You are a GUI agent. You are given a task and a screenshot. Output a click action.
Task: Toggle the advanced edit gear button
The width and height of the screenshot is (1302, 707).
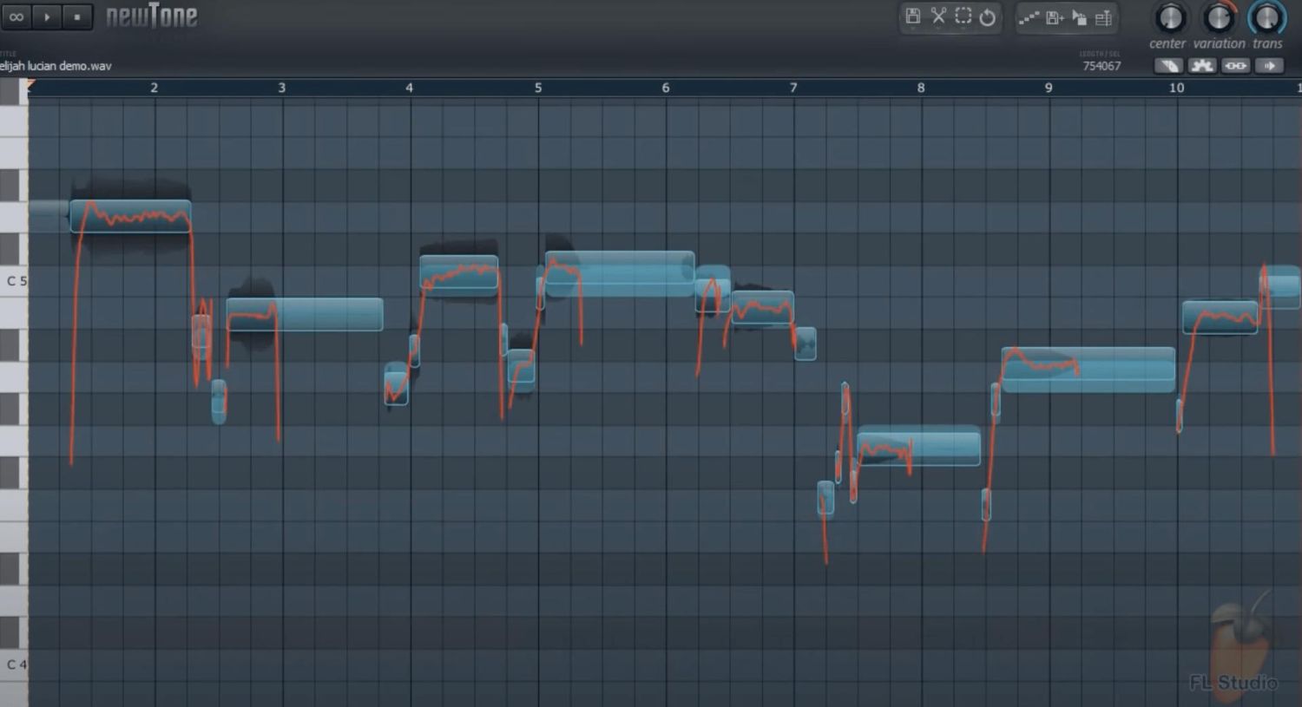(1202, 65)
